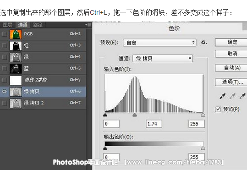Click input midtone gray slider
Screen dimensions: 247x170
[135, 115]
